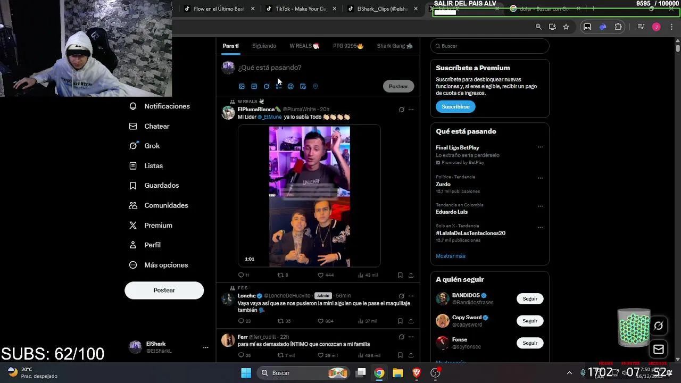Open more options on the ElPlumaBlanca post
681x383 pixels.
[x=411, y=110]
